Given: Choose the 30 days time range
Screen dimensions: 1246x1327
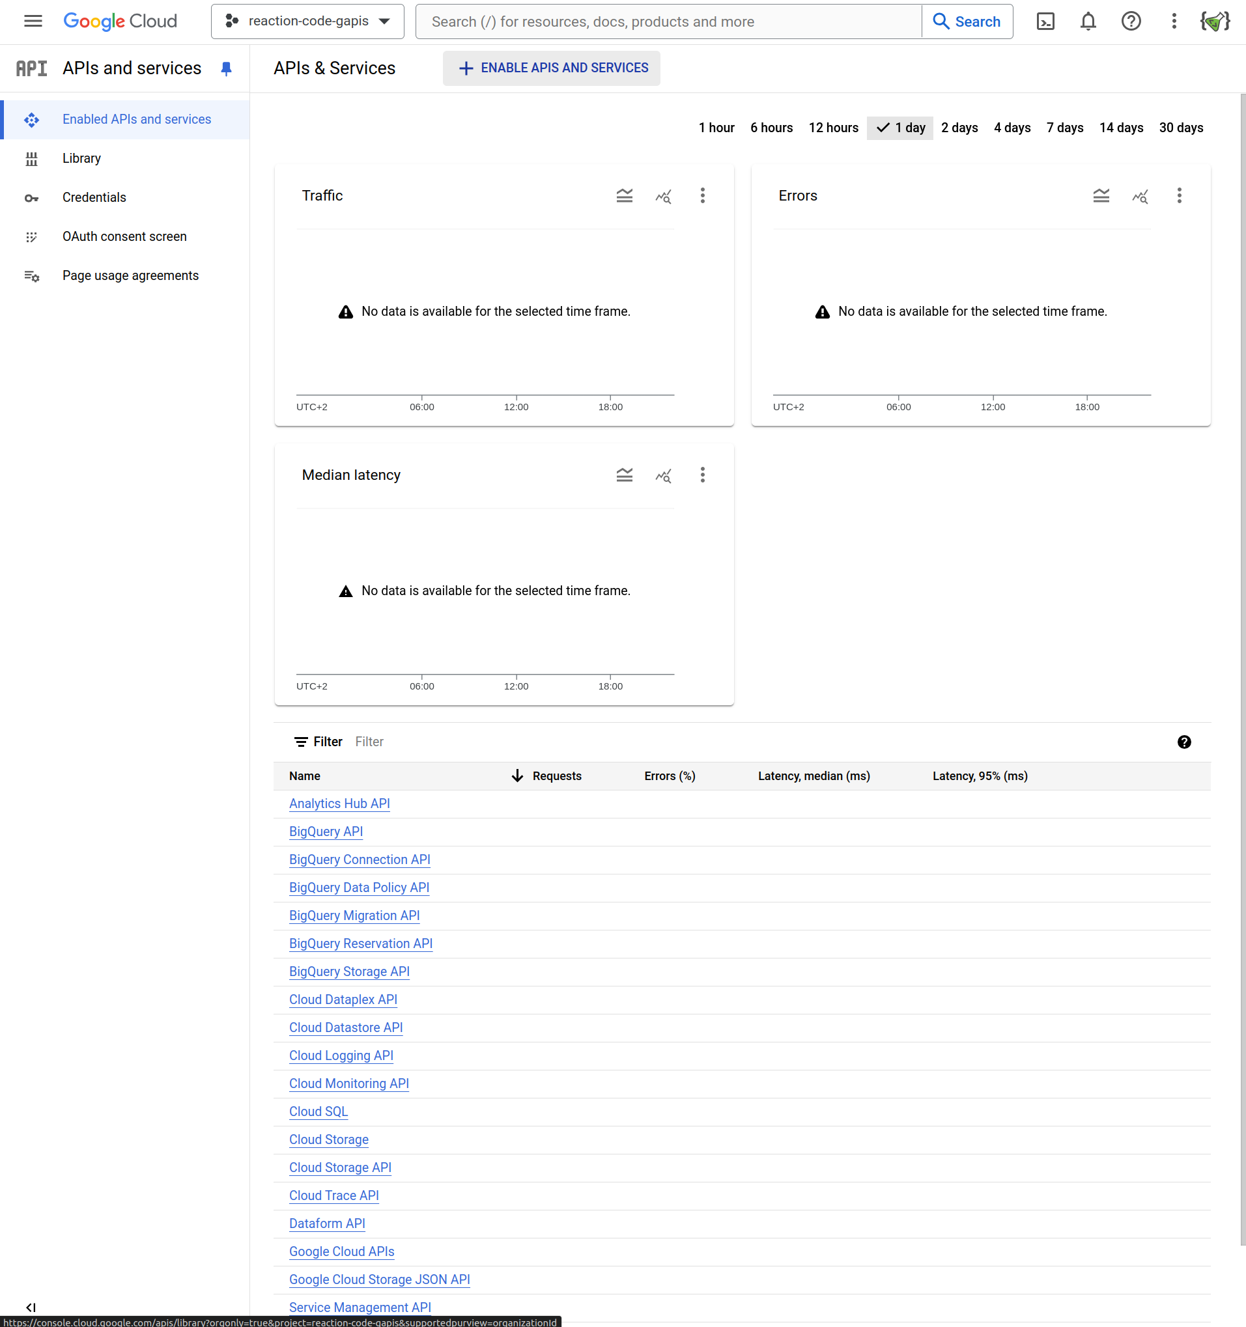Looking at the screenshot, I should tap(1181, 128).
